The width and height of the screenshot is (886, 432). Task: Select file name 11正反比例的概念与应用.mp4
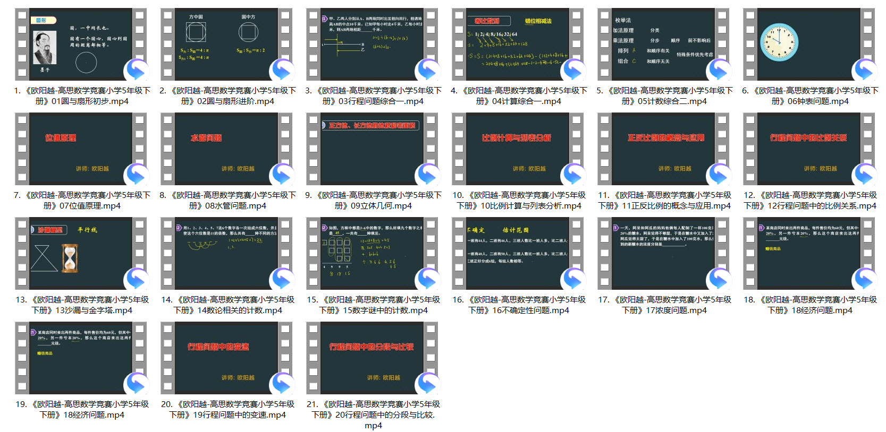click(x=664, y=201)
